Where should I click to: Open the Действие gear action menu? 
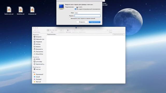click(x=68, y=30)
